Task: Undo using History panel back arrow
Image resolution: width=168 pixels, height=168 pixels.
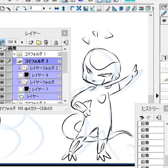Action: coord(141,118)
